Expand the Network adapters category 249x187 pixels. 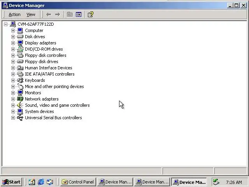tap(13, 99)
